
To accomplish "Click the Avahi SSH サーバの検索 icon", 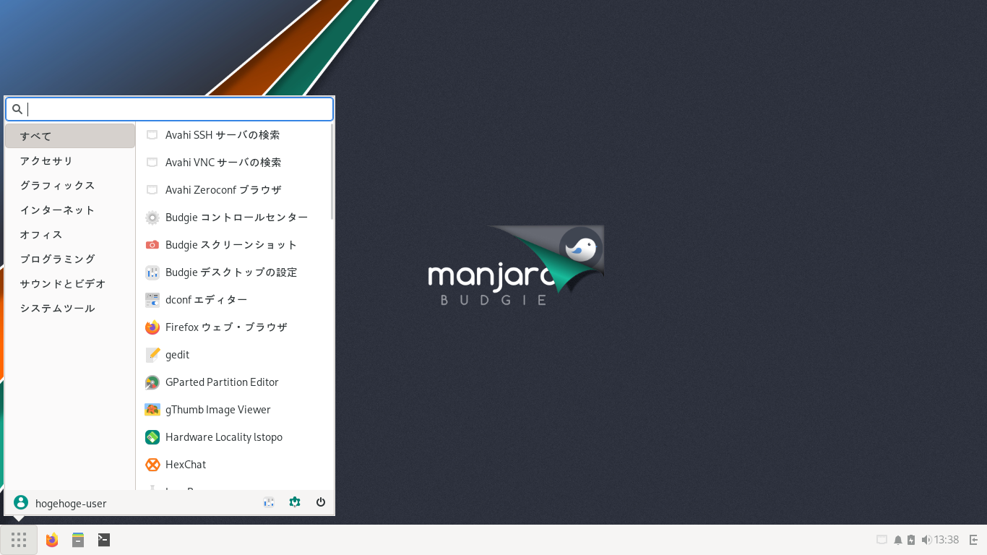I will (152, 135).
